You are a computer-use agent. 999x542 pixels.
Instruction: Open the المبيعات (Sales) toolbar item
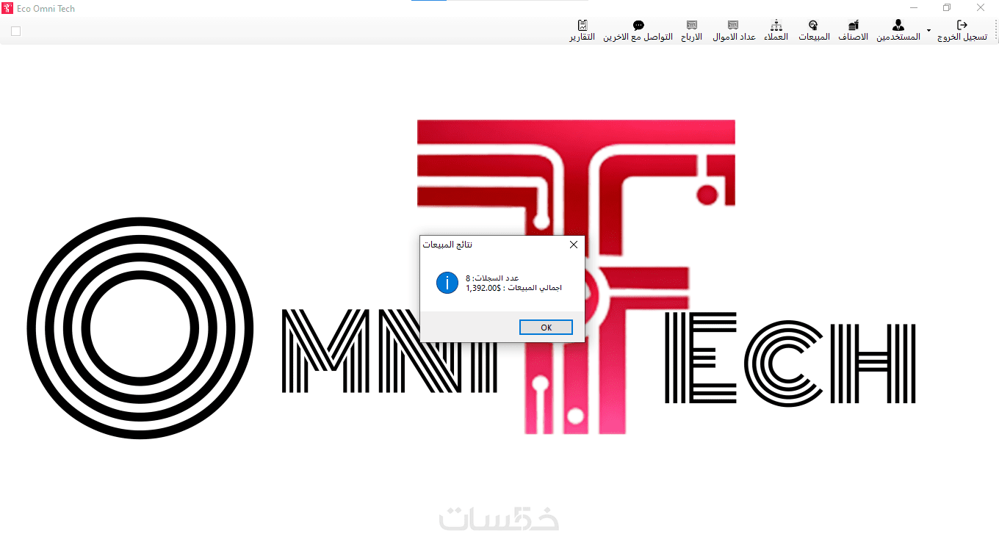(814, 31)
